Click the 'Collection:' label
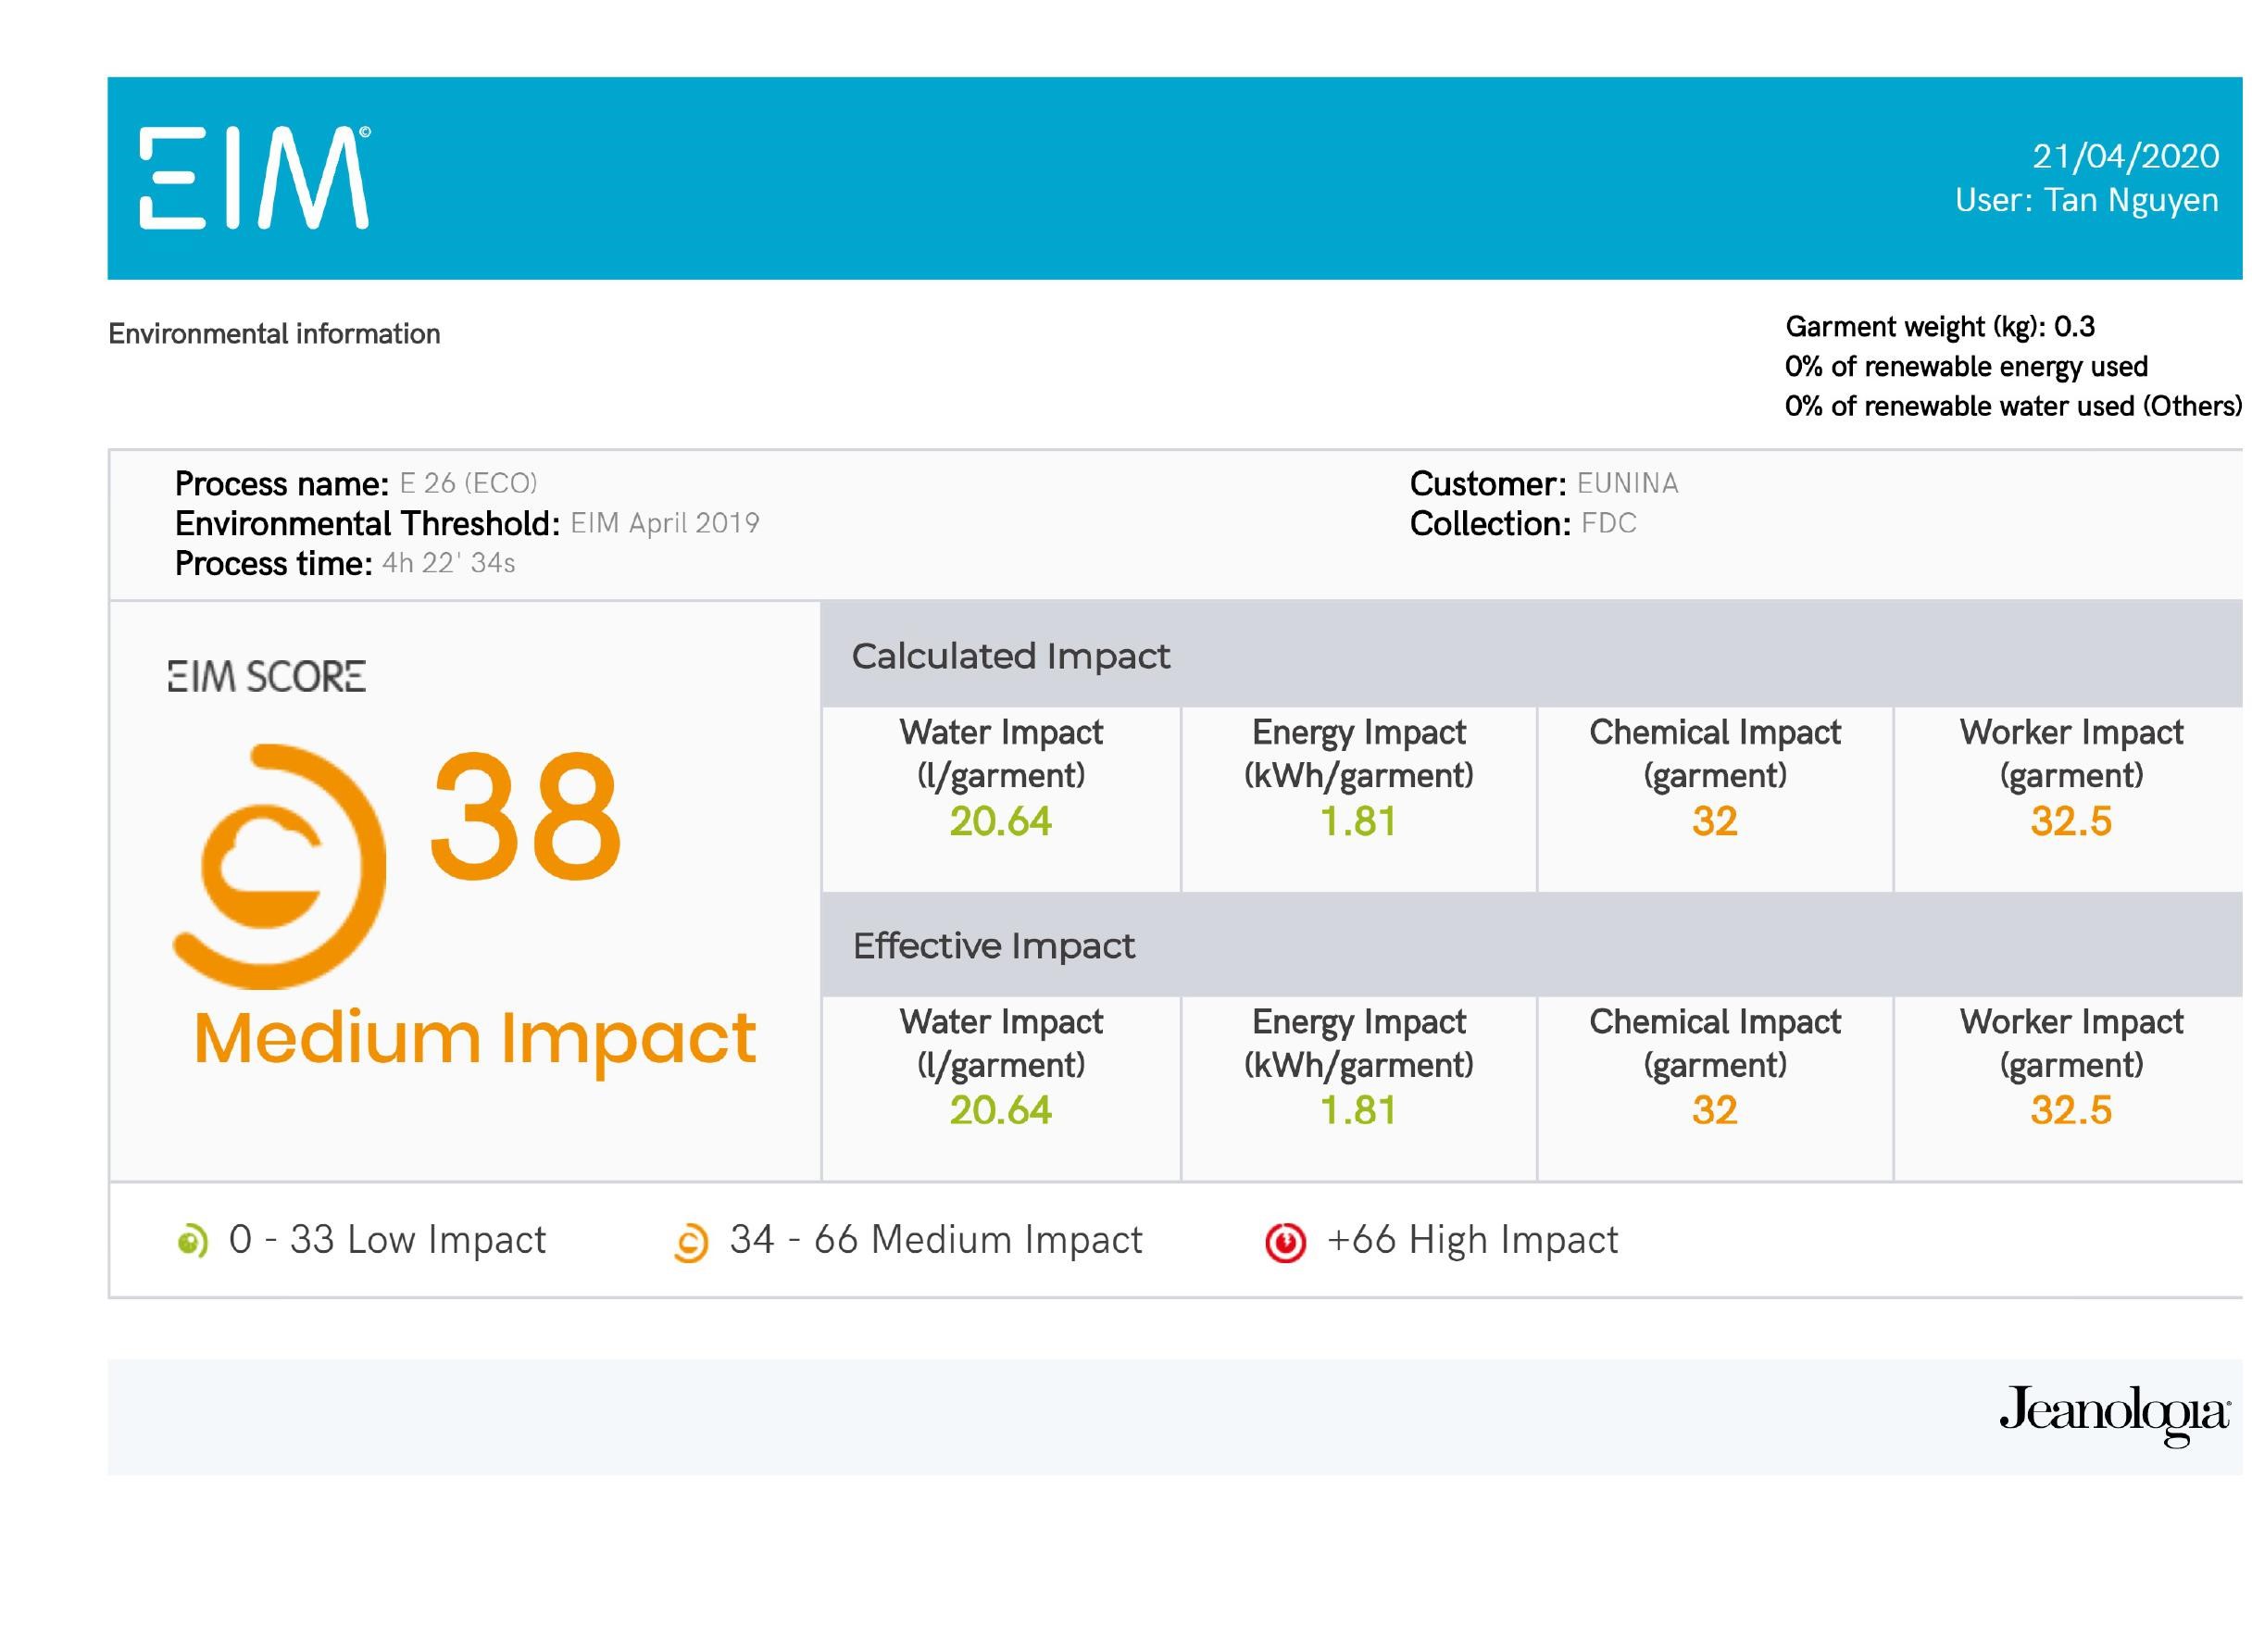Image resolution: width=2252 pixels, height=1652 pixels. point(1490,524)
